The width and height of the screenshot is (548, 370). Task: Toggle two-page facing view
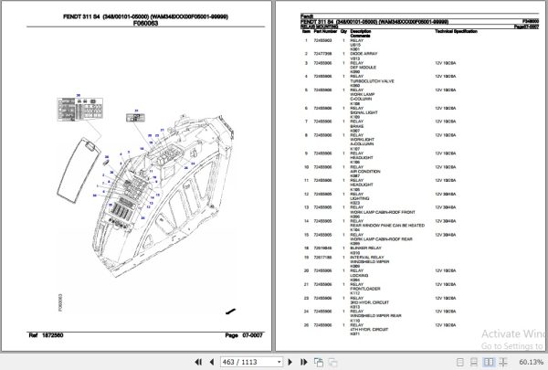coord(489,363)
